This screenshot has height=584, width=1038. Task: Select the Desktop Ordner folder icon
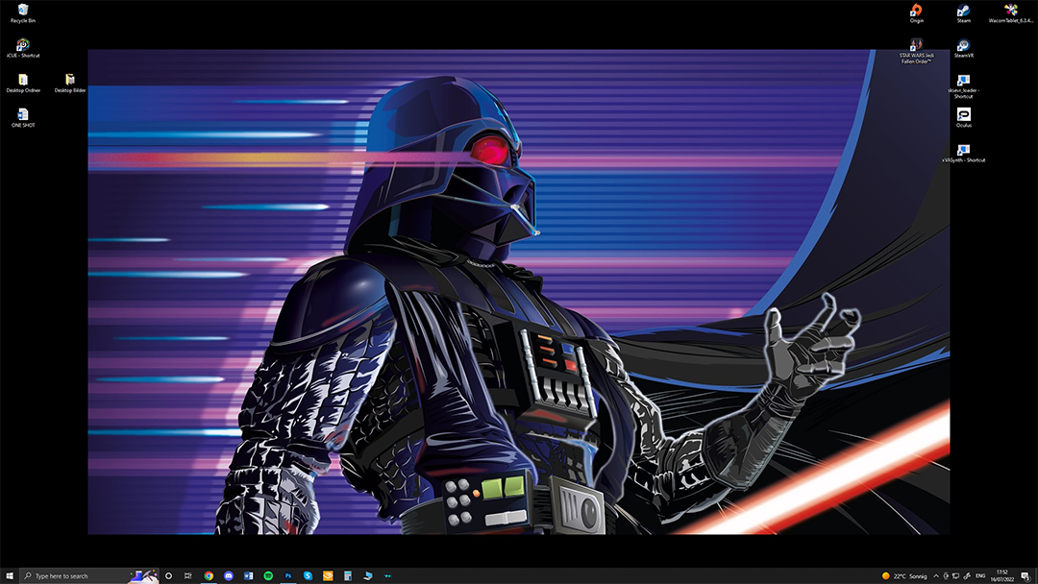(23, 84)
